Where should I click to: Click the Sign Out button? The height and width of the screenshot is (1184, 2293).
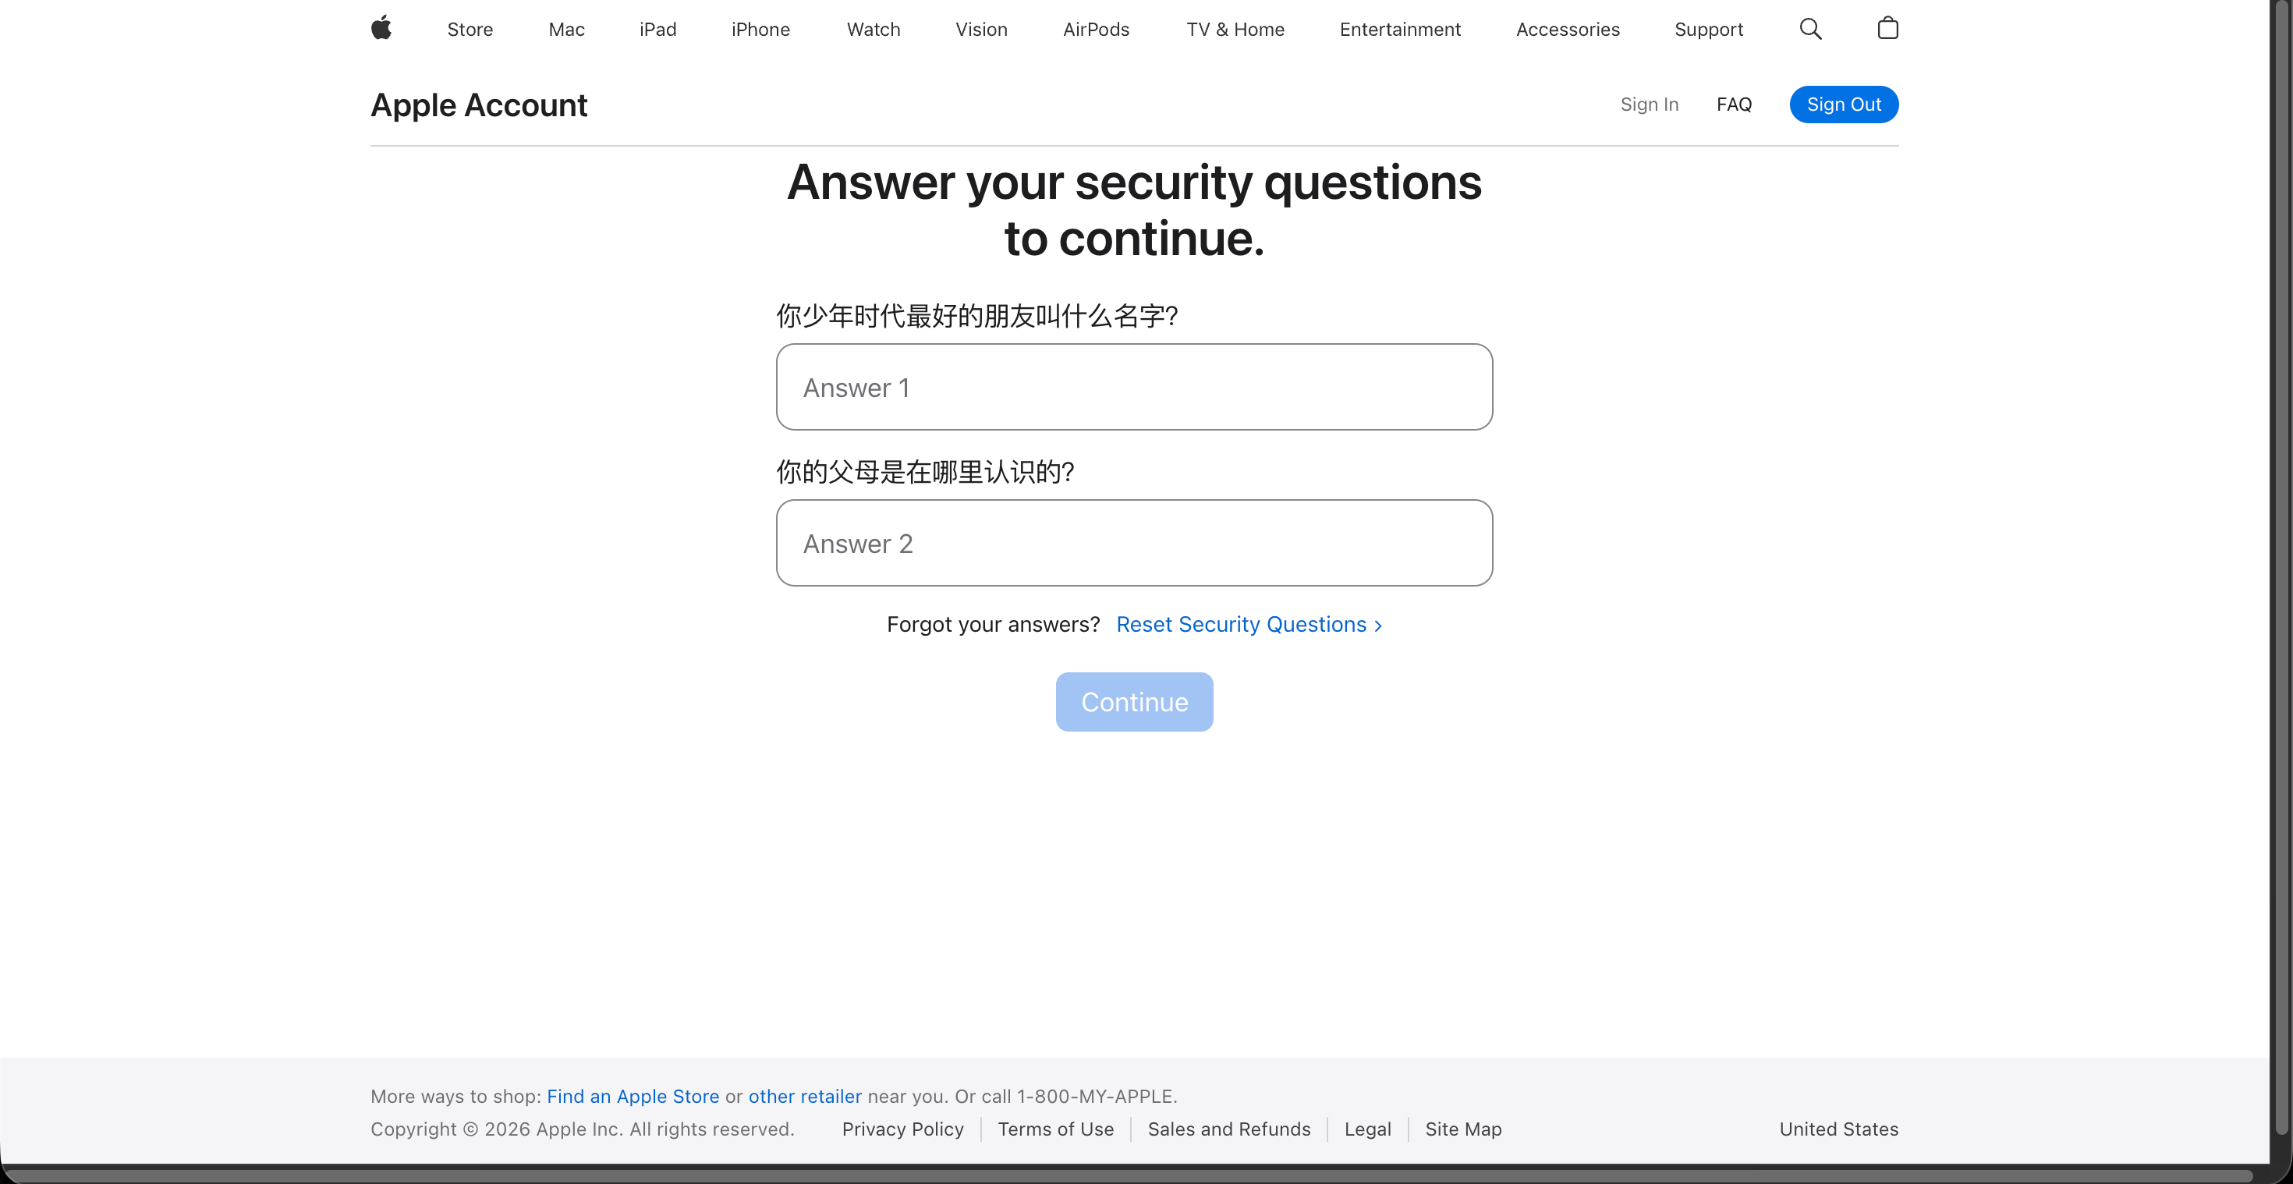(1844, 105)
